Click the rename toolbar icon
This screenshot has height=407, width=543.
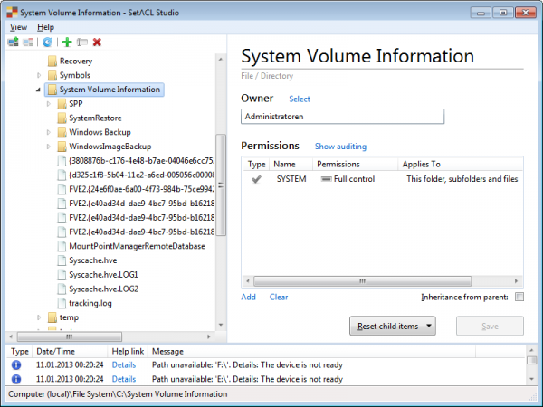82,43
